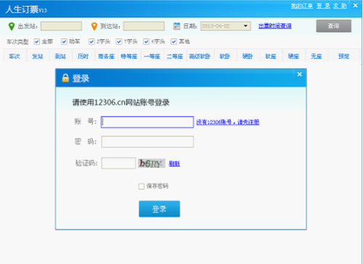Focus the 账号 account input field
This screenshot has height=264, width=363.
(x=147, y=122)
